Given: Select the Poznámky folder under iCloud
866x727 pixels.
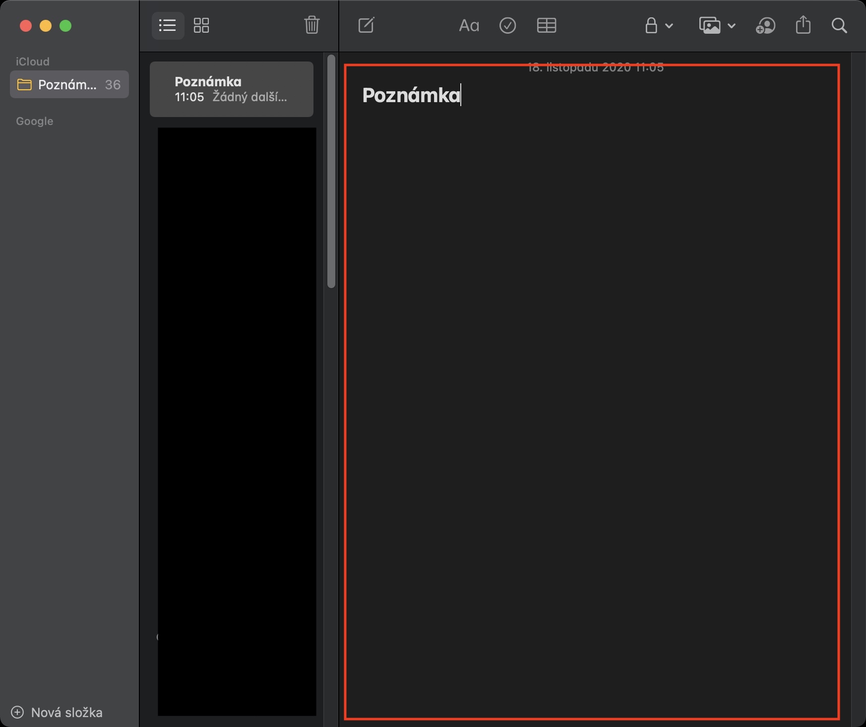Looking at the screenshot, I should [x=69, y=84].
